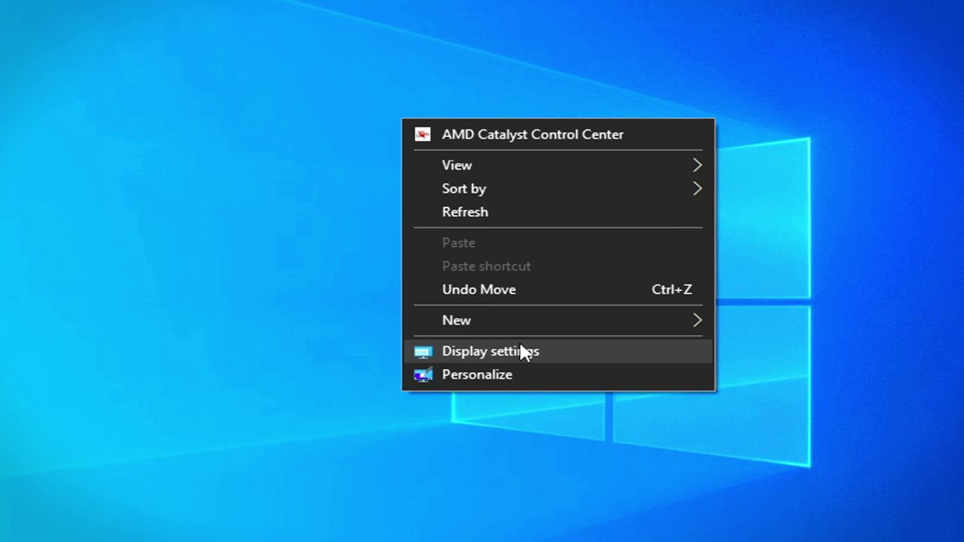Open Display settings
The image size is (964, 542).
pos(558,351)
